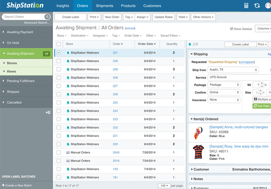Image resolution: width=271 pixels, height=189 pixels.
Task: Click the search magnifier icon
Action: coord(47,17)
